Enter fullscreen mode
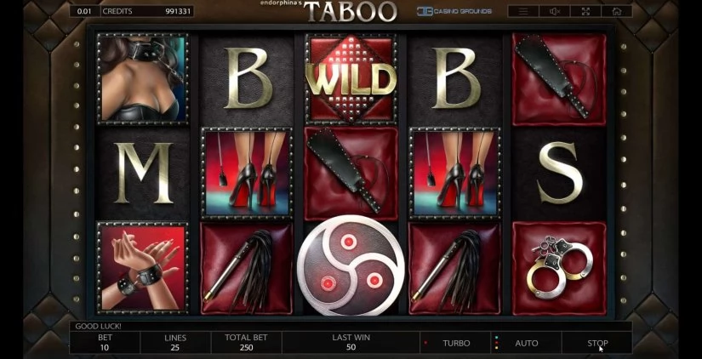Screen dimensions: 702x359 [x=585, y=12]
